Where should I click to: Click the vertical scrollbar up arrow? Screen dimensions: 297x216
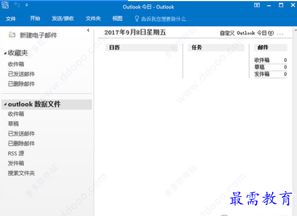point(295,30)
